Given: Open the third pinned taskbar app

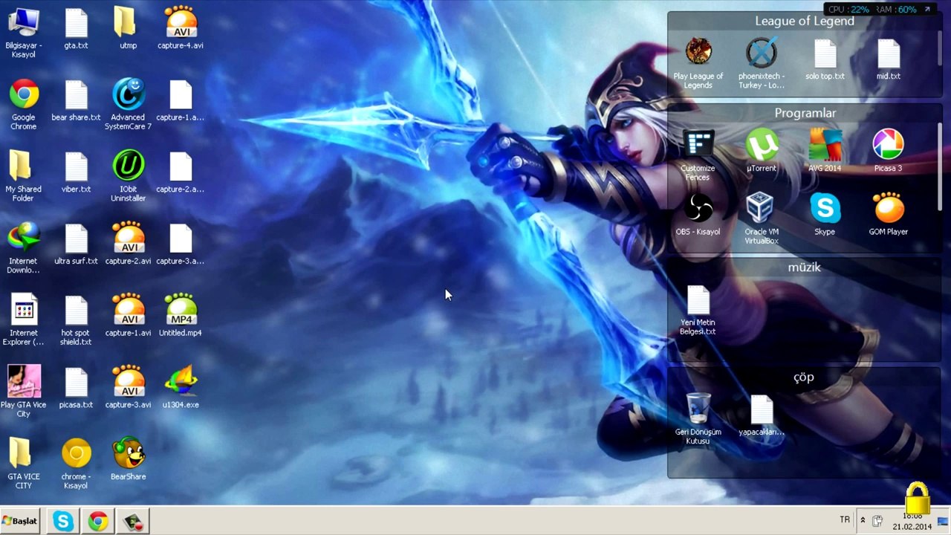Looking at the screenshot, I should click(x=132, y=521).
